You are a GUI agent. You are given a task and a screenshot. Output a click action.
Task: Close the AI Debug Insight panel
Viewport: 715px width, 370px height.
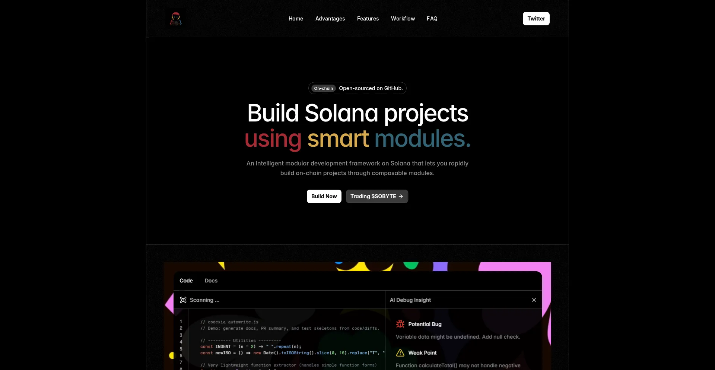click(x=534, y=300)
